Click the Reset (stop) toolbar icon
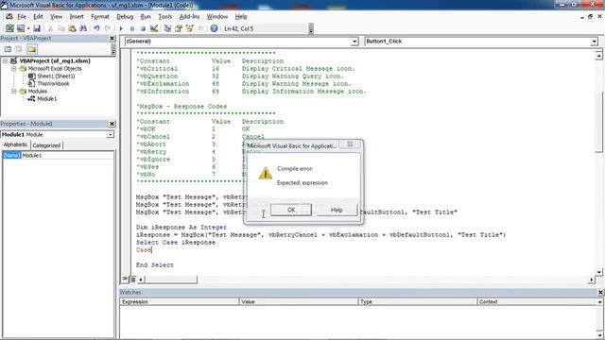The width and height of the screenshot is (605, 340). click(143, 28)
